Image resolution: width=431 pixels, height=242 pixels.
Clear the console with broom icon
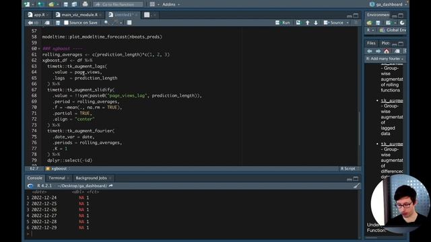pos(356,186)
